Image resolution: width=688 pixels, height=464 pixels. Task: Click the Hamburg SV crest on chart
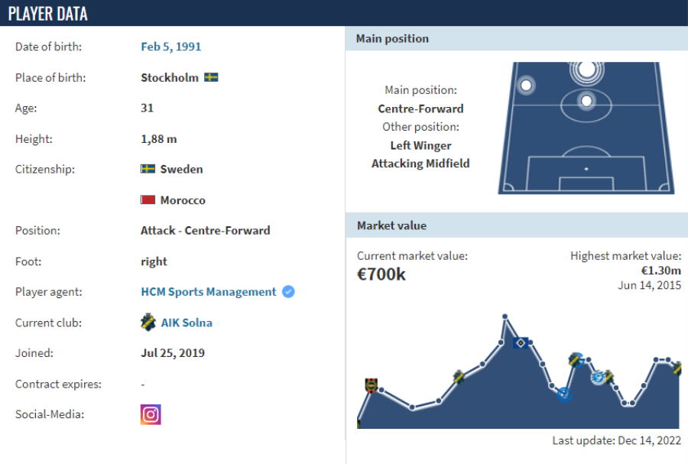(x=521, y=342)
